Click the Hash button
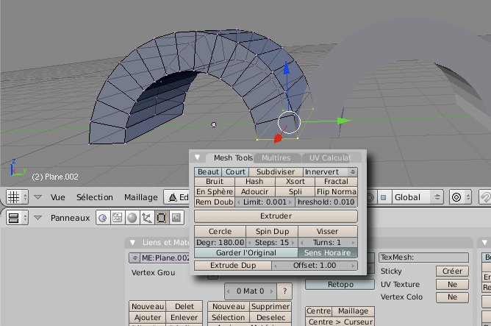 click(254, 182)
